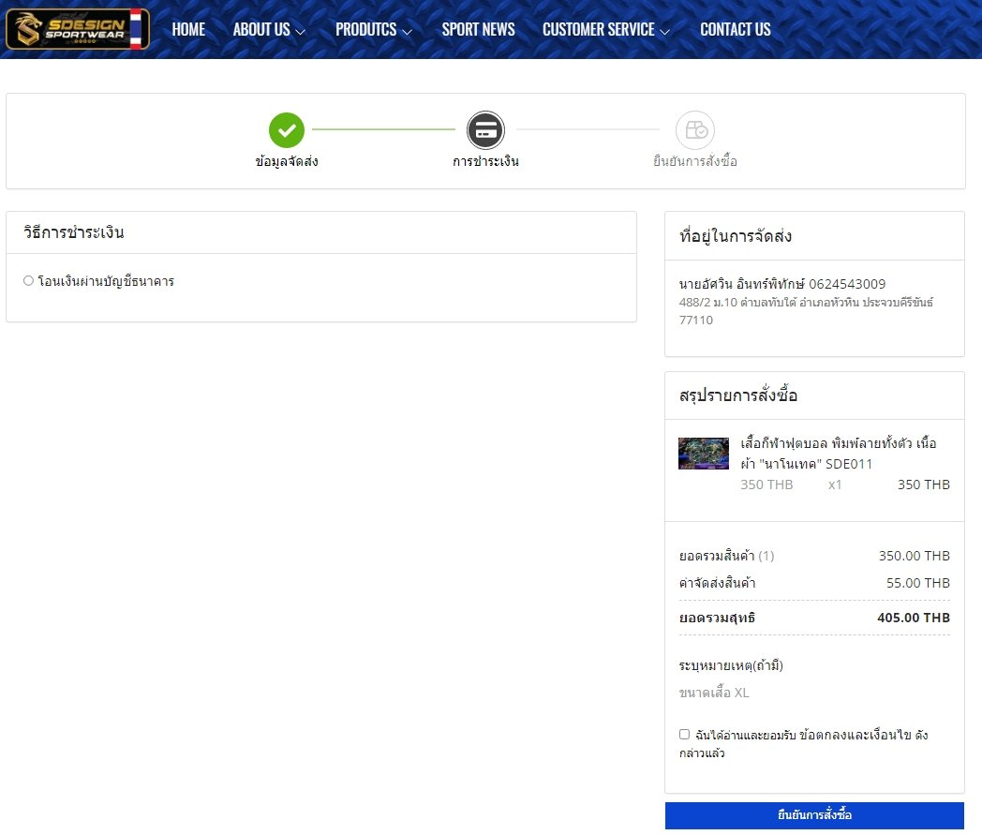Click the ข้อมูลจัดส่ง step label
The height and width of the screenshot is (835, 982).
[x=287, y=161]
